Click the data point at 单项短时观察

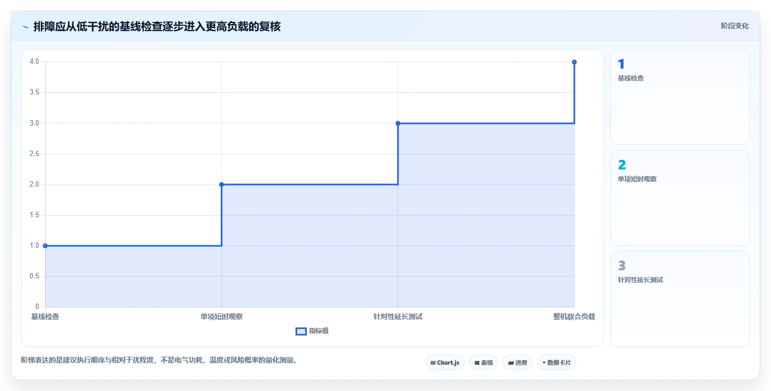coord(221,185)
